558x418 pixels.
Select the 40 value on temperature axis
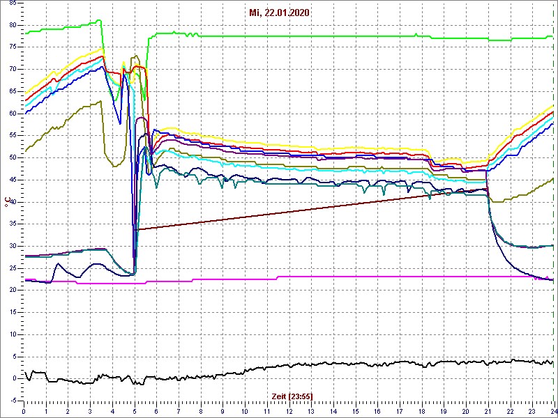[x=13, y=202]
